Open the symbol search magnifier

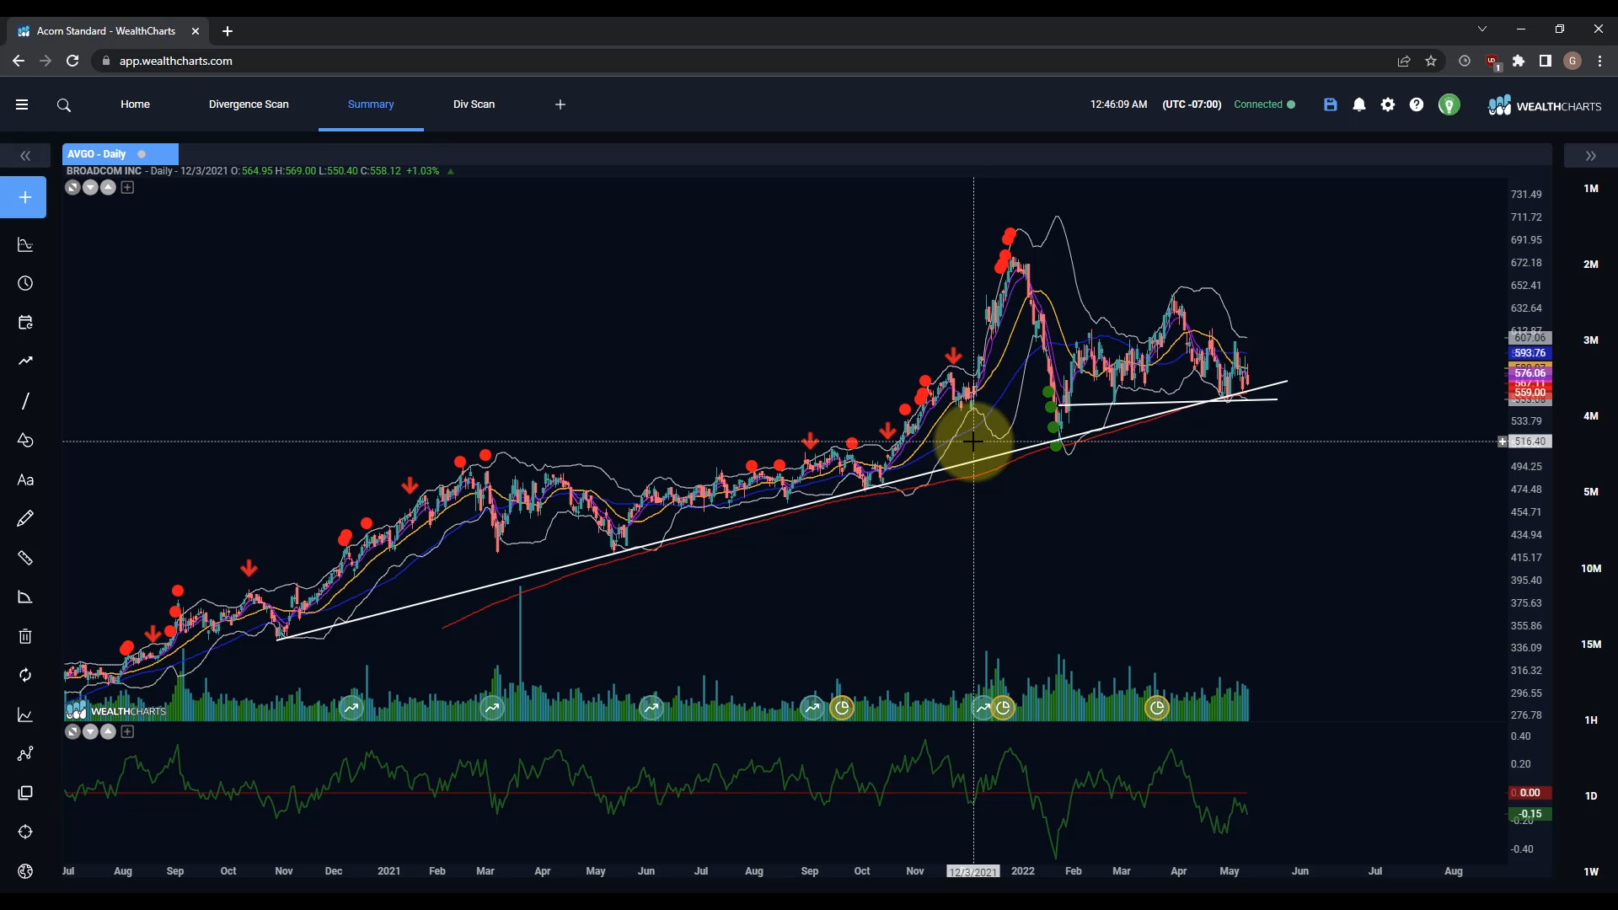[x=64, y=105]
